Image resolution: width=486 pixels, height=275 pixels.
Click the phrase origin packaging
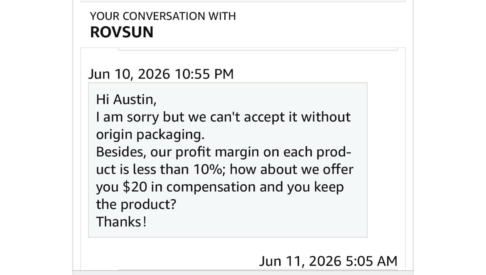(x=150, y=134)
